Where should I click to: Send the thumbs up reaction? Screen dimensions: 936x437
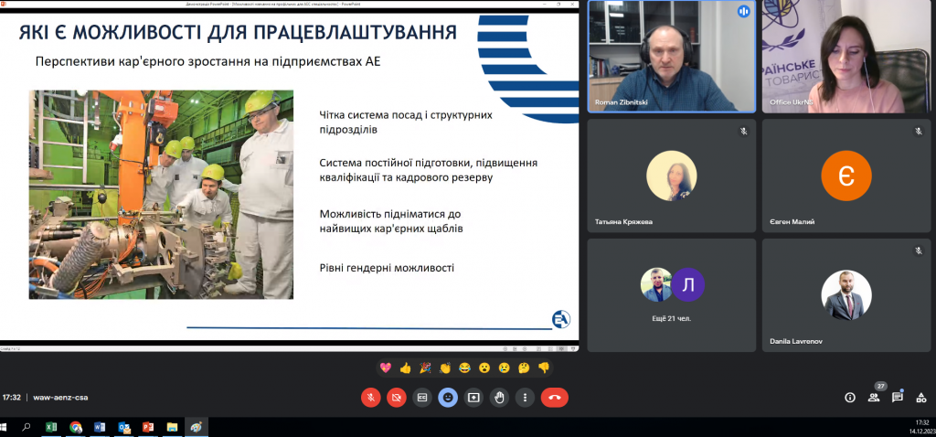406,368
